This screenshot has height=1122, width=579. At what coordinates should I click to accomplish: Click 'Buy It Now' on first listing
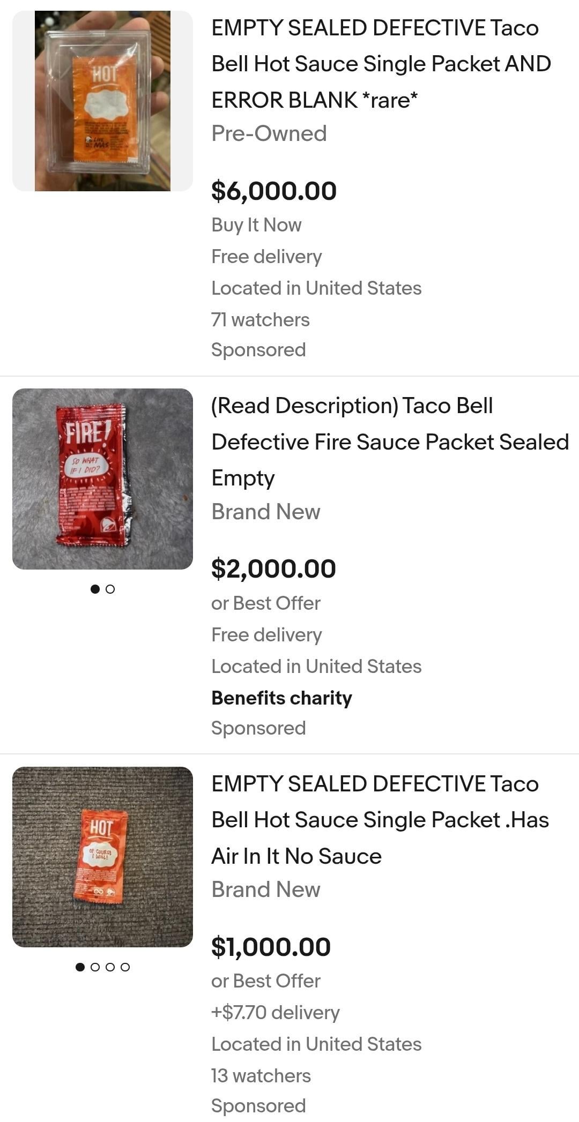[x=256, y=225]
